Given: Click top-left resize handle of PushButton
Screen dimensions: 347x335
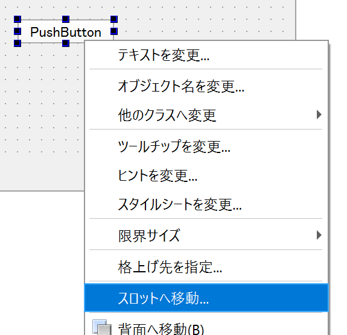Looking at the screenshot, I should pos(18,19).
